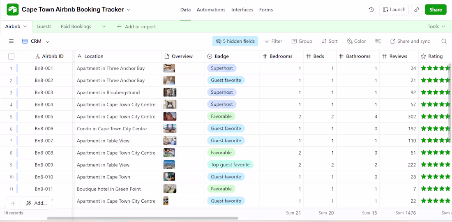Click the Location column header
The height and width of the screenshot is (222, 452).
tap(118, 56)
